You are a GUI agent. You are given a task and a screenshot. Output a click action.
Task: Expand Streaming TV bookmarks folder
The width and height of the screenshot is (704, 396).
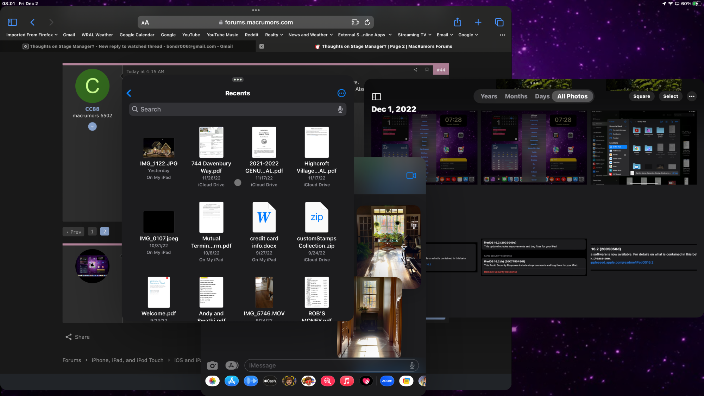[414, 35]
